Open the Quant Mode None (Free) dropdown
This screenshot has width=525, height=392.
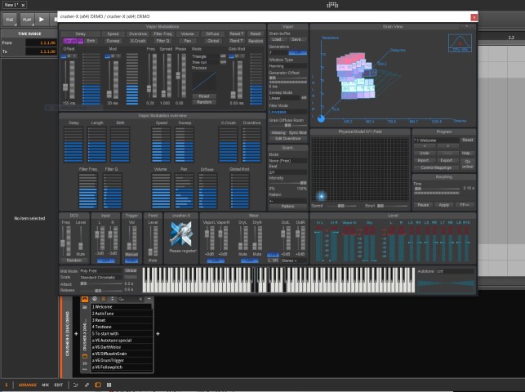point(287,161)
